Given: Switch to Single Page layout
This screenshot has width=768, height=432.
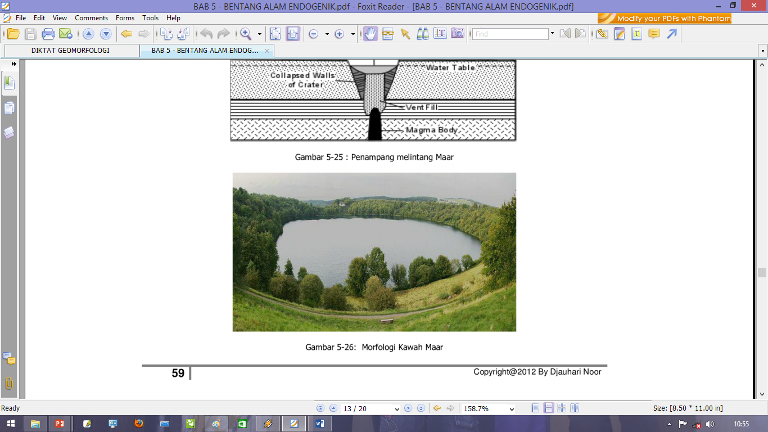Looking at the screenshot, I should pos(536,408).
